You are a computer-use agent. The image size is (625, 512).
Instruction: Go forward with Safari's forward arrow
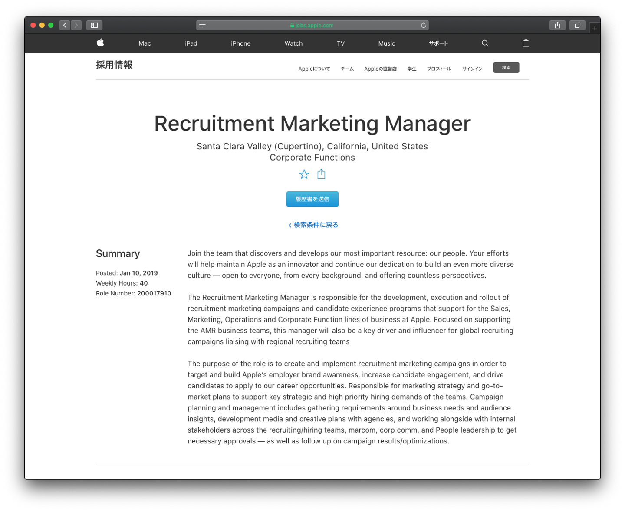pos(76,25)
